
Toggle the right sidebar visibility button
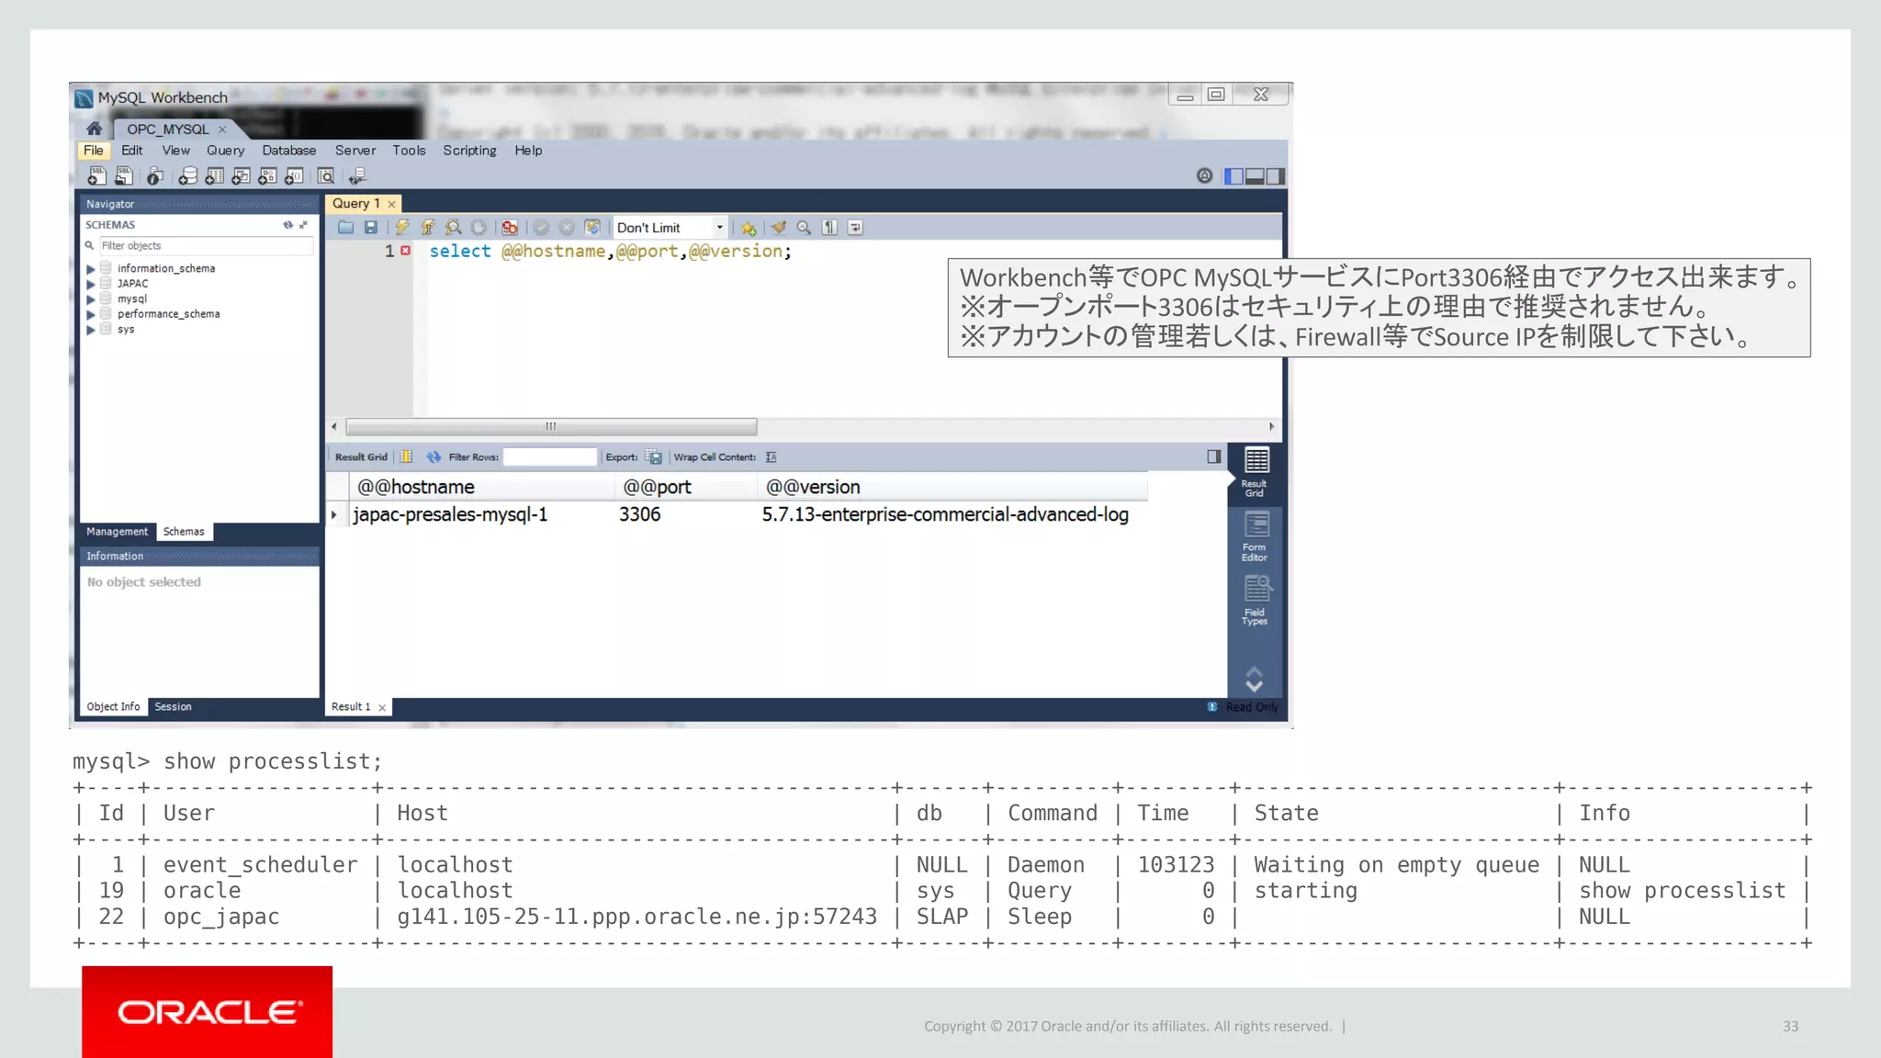(1276, 176)
